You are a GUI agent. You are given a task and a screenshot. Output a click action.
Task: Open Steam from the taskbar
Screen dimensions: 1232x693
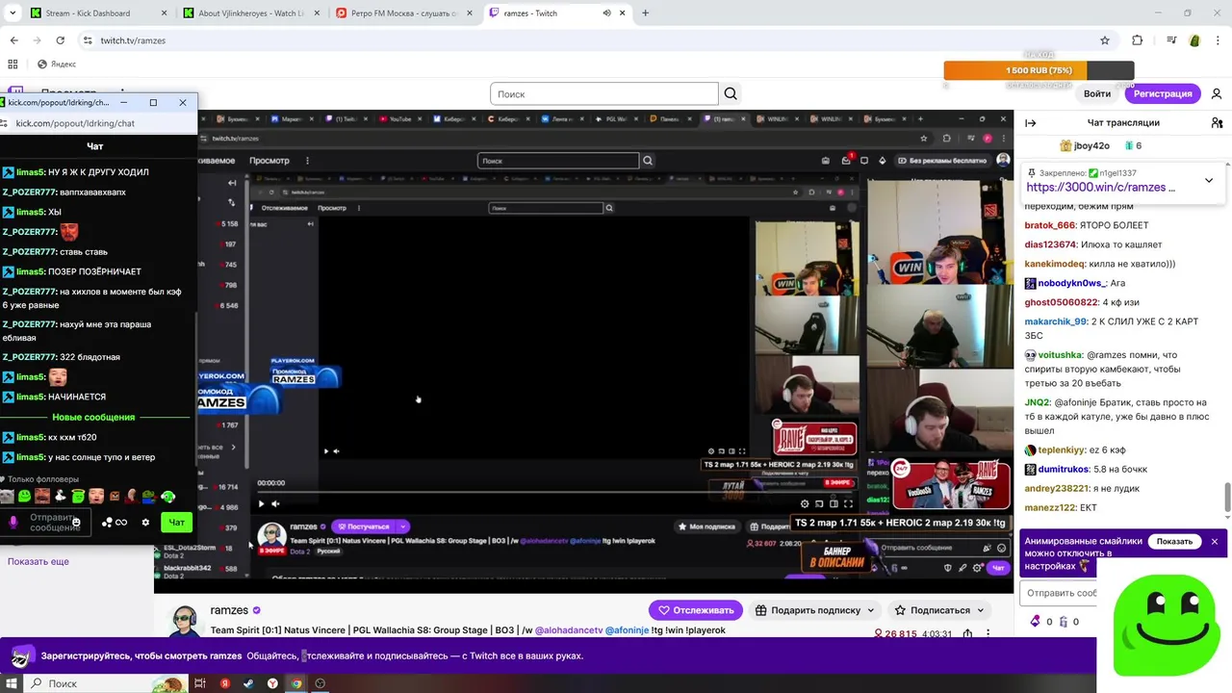coord(248,683)
